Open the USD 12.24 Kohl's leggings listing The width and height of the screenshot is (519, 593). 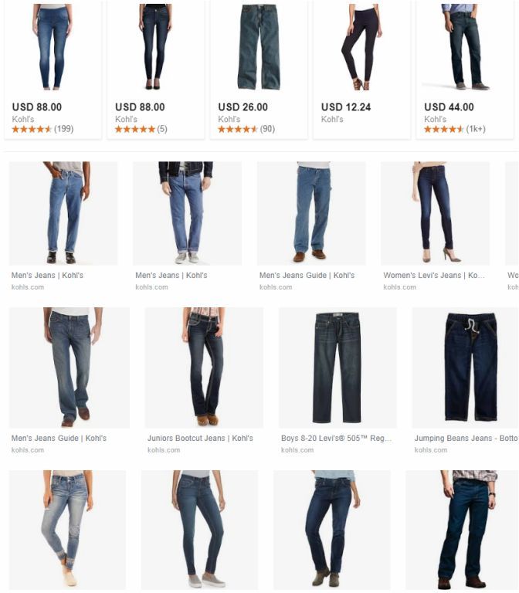361,70
